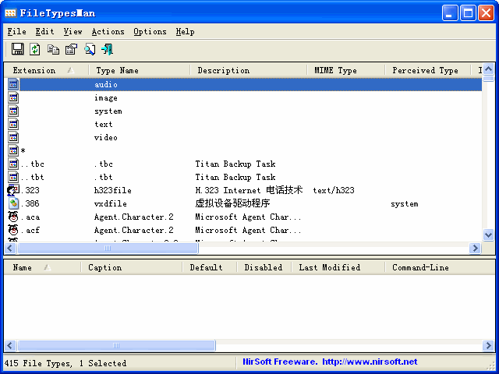Click the upper list's horizontal scroll right arrow
499x374 pixels.
476,248
